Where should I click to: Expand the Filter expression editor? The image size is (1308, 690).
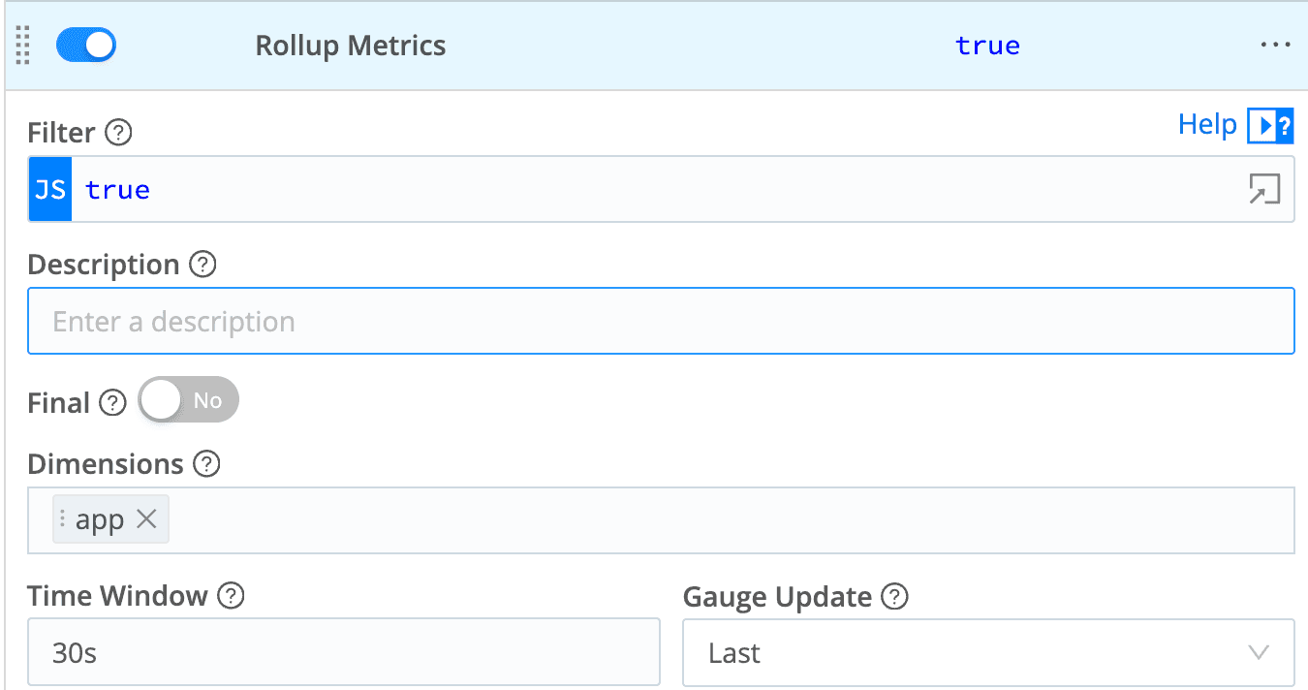(x=1264, y=189)
